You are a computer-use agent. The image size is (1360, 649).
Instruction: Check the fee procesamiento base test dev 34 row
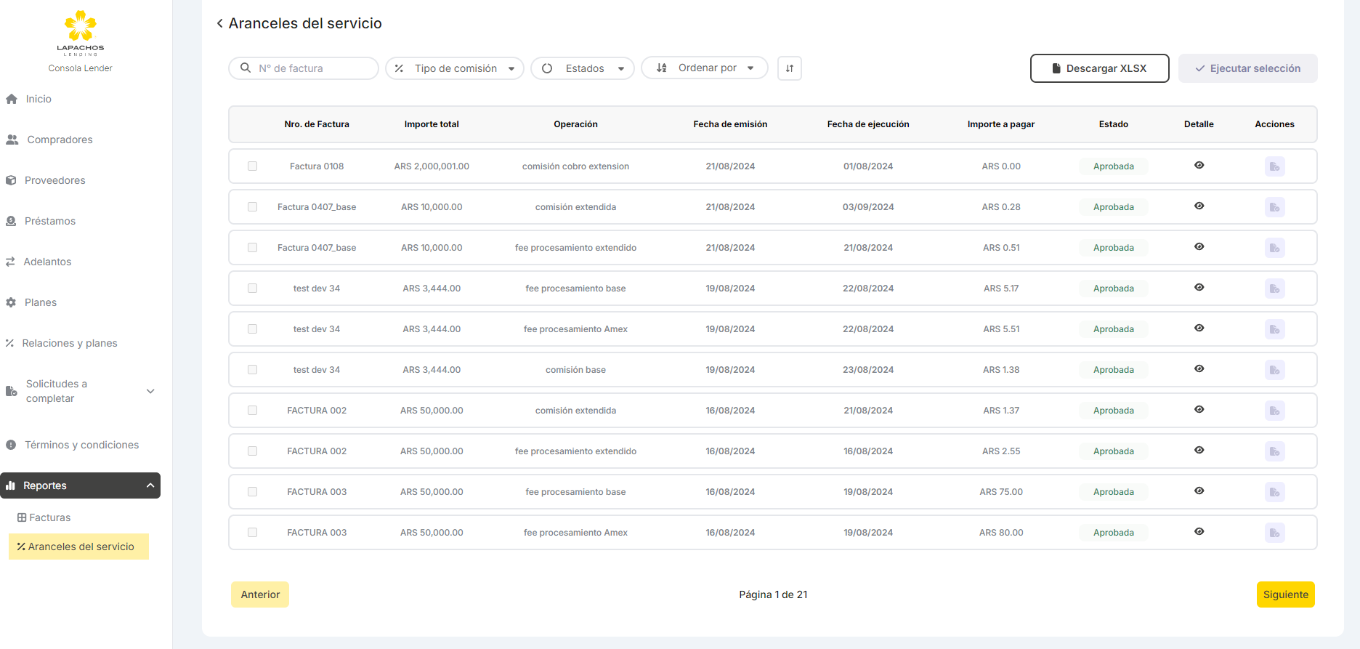click(252, 289)
